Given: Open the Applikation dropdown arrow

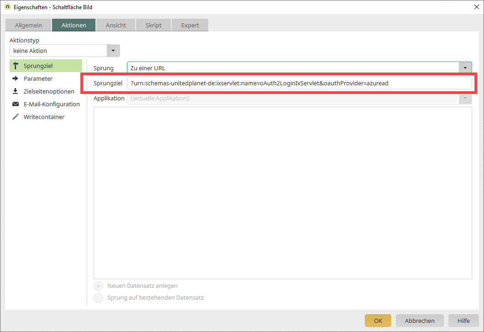Looking at the screenshot, I should (x=465, y=99).
